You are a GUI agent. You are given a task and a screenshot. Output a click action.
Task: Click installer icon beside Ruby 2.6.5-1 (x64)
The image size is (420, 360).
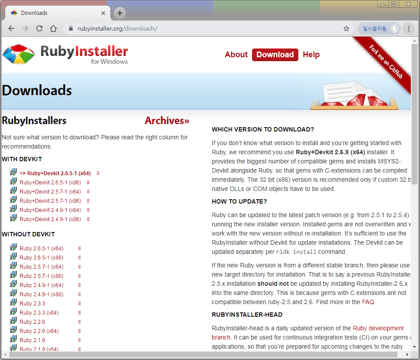coord(13,247)
